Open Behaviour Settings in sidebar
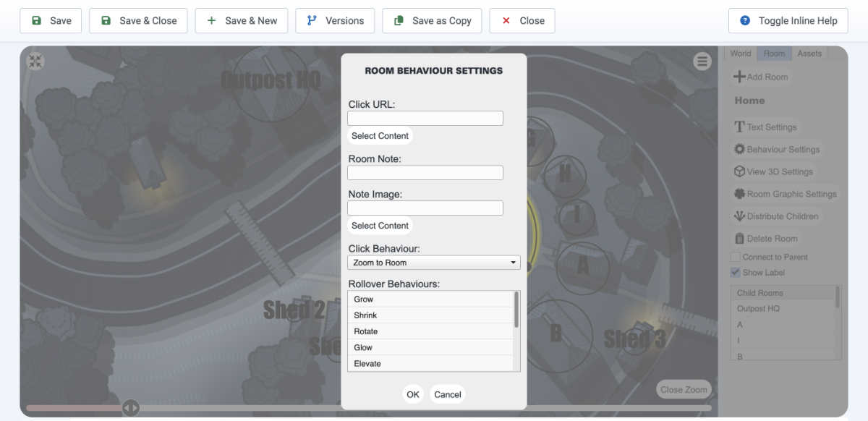The width and height of the screenshot is (868, 421). pos(777,150)
